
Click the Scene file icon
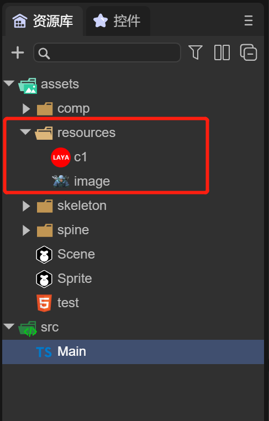click(x=44, y=255)
